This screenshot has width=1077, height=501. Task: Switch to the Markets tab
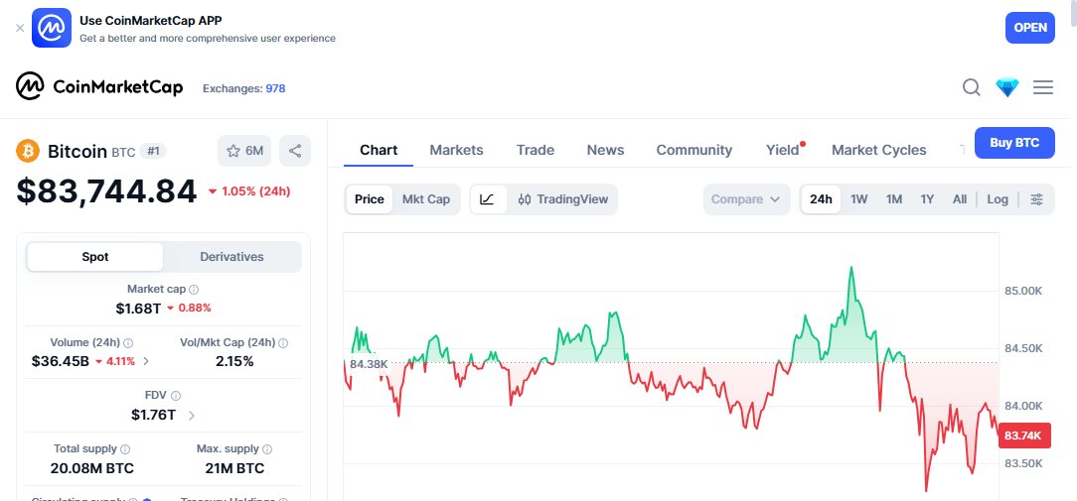tap(456, 150)
